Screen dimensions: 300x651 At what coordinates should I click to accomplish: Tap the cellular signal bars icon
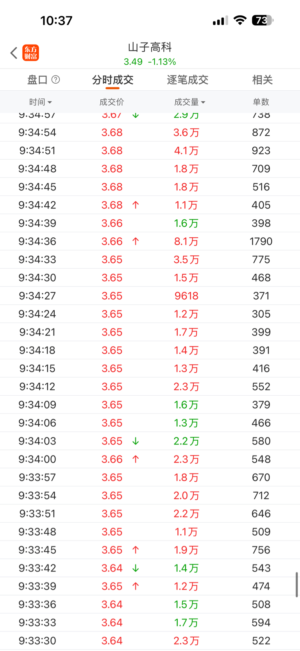pyautogui.click(x=220, y=21)
